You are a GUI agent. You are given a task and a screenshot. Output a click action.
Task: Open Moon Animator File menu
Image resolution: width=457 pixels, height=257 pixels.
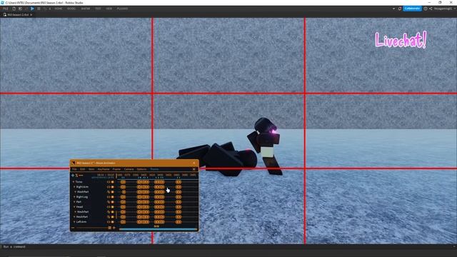click(x=74, y=169)
